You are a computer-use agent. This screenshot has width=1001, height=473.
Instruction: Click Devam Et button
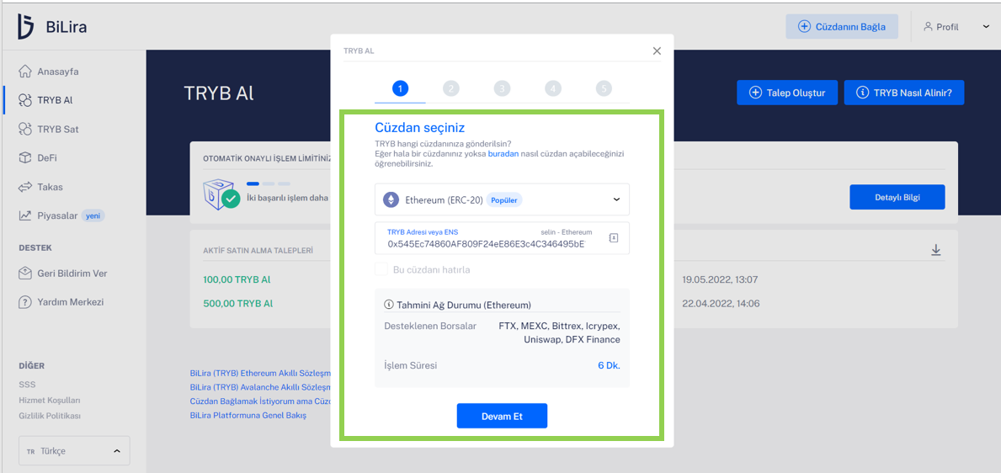click(502, 416)
